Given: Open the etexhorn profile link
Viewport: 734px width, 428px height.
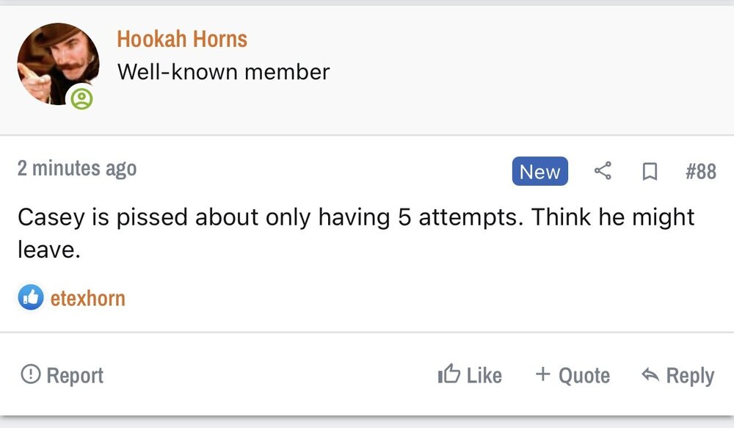Looking at the screenshot, I should (87, 299).
